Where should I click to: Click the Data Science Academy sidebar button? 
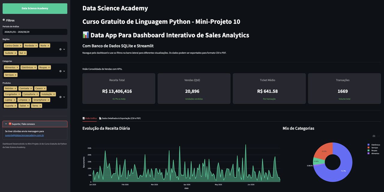35,8
